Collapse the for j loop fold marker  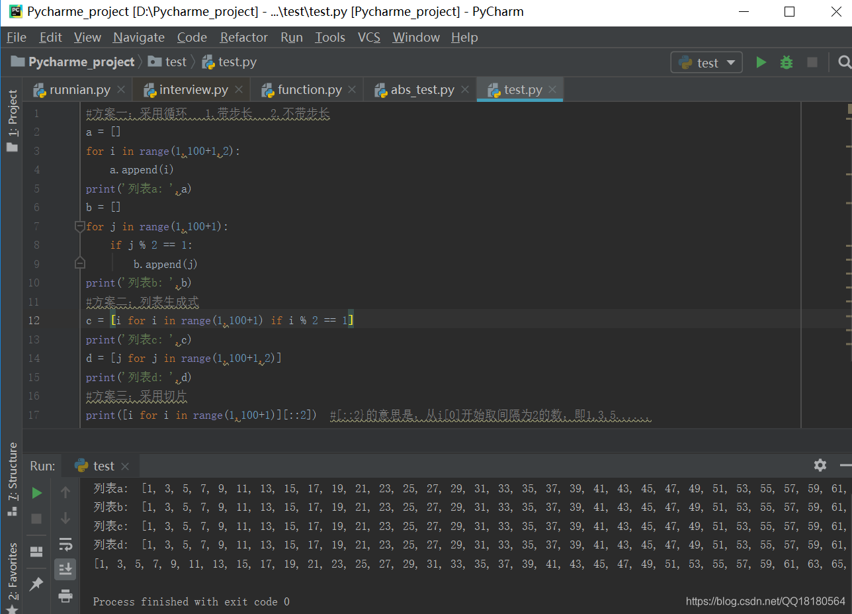[80, 226]
